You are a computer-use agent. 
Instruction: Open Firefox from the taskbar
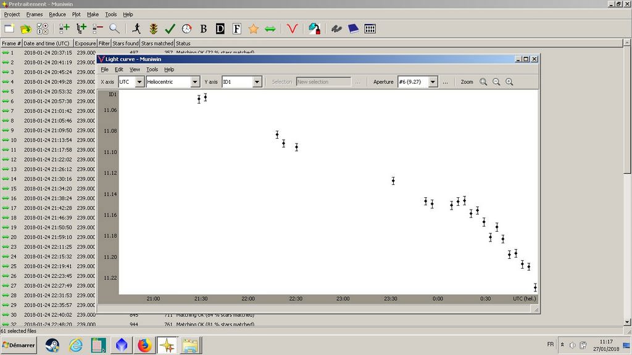(144, 345)
